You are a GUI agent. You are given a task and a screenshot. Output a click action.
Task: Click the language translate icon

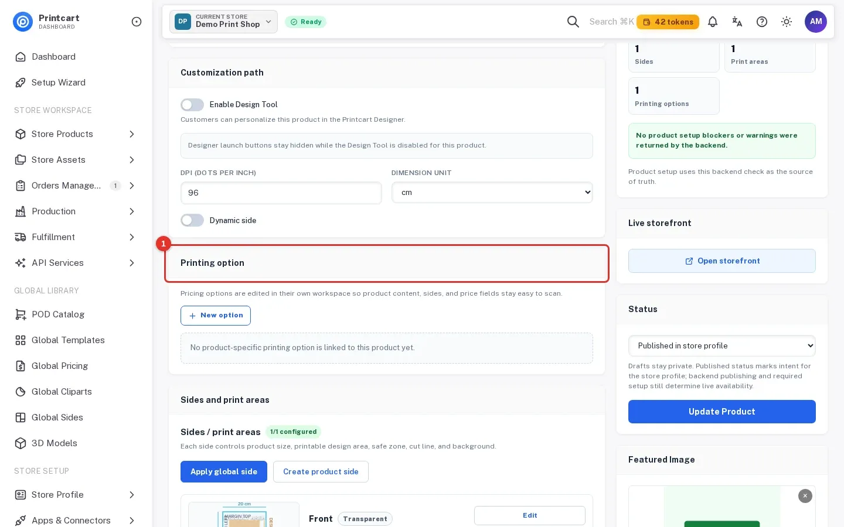click(x=737, y=22)
